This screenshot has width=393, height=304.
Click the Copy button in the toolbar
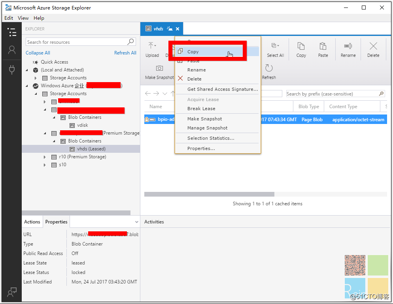pos(301,50)
